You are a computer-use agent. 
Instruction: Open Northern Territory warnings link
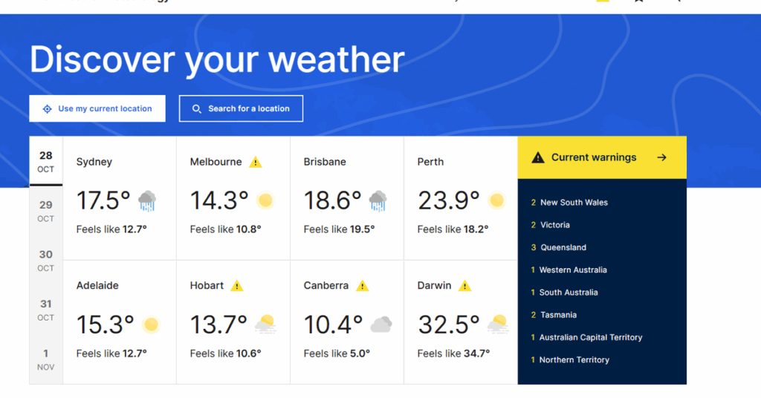point(574,360)
